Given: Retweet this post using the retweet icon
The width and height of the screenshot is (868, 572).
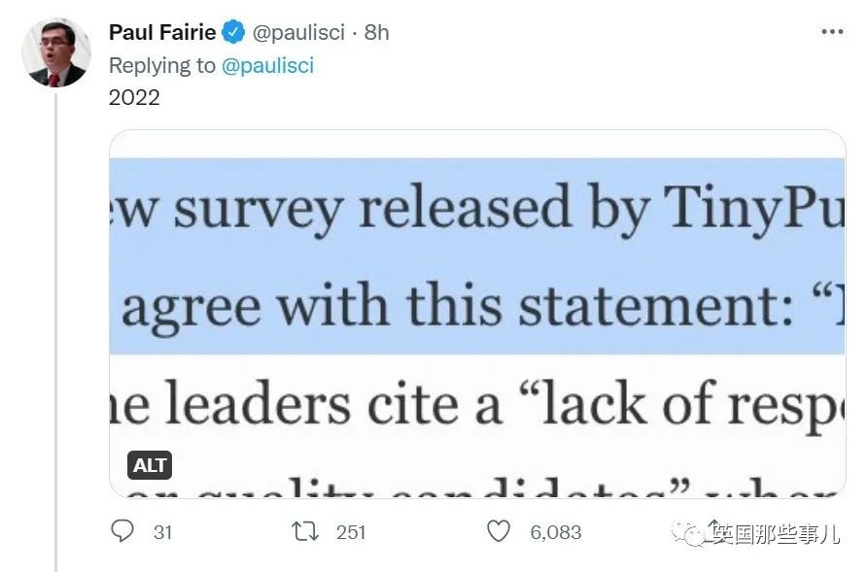Looking at the screenshot, I should click(306, 531).
